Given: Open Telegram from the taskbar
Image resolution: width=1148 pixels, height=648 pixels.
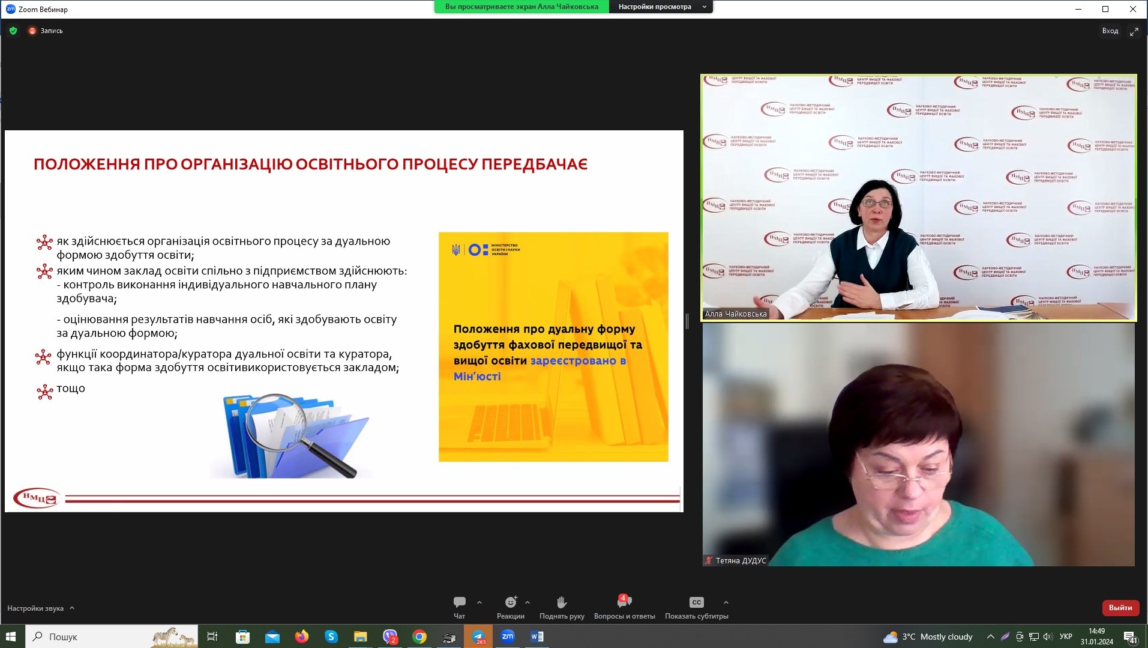Looking at the screenshot, I should (478, 637).
